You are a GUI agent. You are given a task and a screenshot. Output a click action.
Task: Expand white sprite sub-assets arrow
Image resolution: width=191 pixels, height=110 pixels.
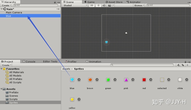187,80
